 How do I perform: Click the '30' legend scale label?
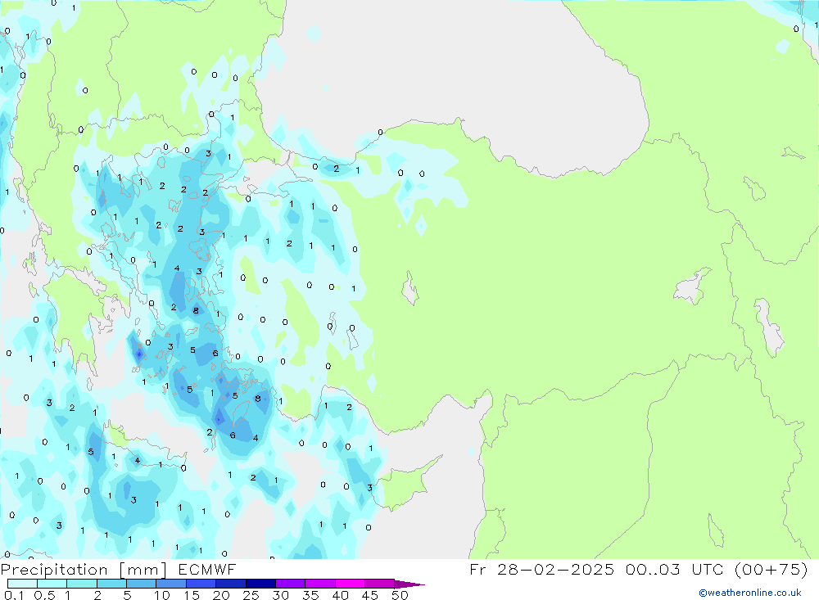coord(281,595)
